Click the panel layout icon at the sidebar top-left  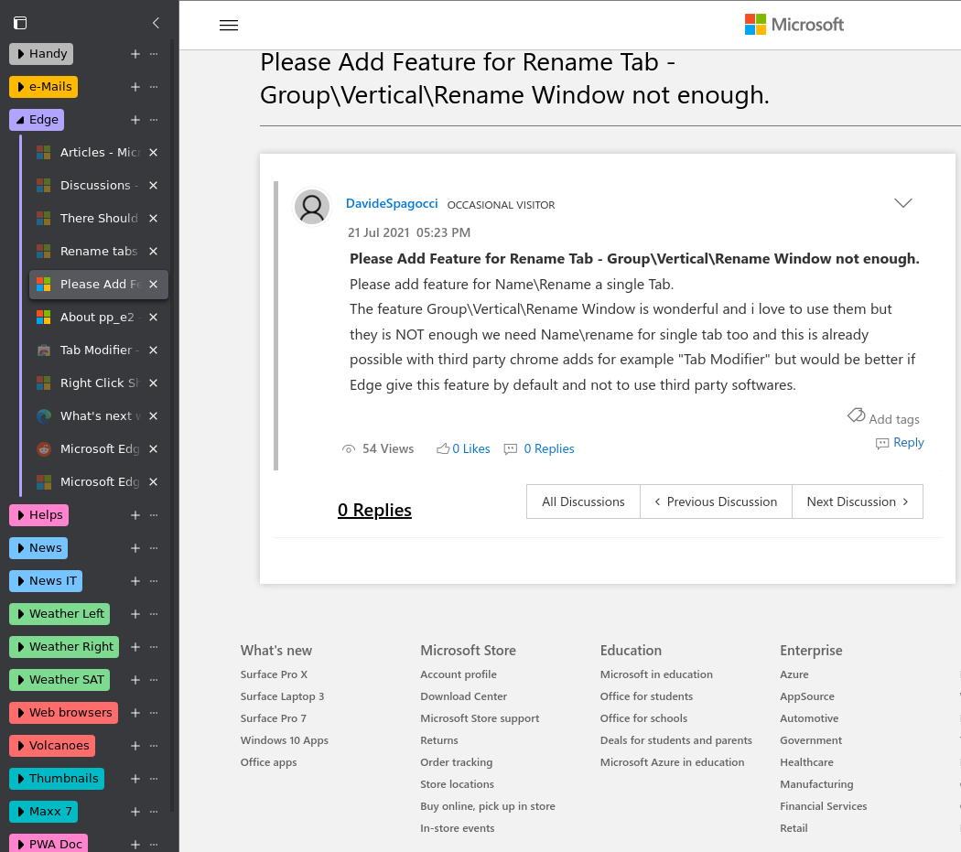click(x=20, y=23)
